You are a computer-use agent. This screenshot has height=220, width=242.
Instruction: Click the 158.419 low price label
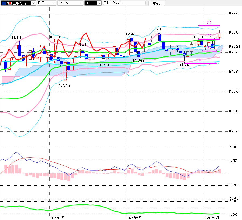click(x=65, y=85)
